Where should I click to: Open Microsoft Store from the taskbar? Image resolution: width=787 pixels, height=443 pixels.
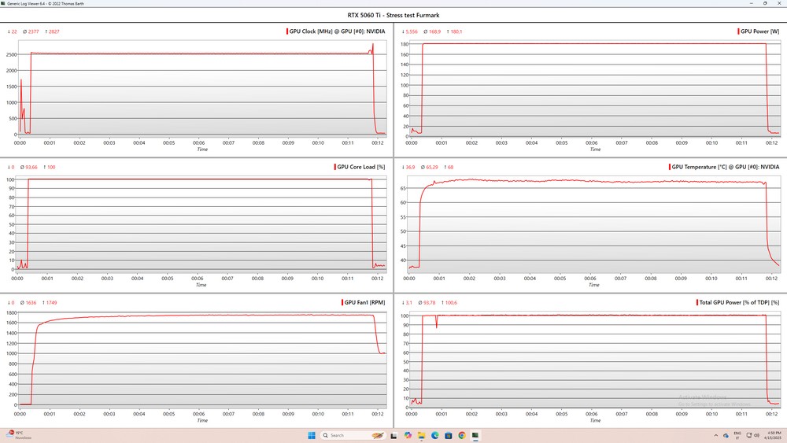449,435
